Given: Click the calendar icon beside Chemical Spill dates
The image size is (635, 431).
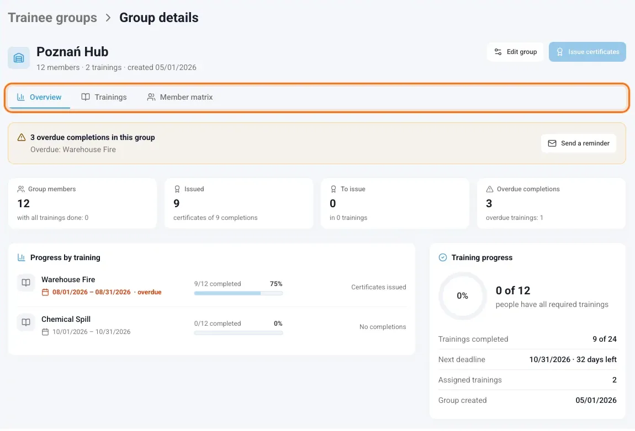Looking at the screenshot, I should tap(45, 332).
